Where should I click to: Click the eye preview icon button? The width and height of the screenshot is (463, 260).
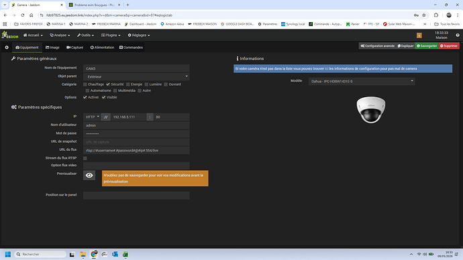89,176
